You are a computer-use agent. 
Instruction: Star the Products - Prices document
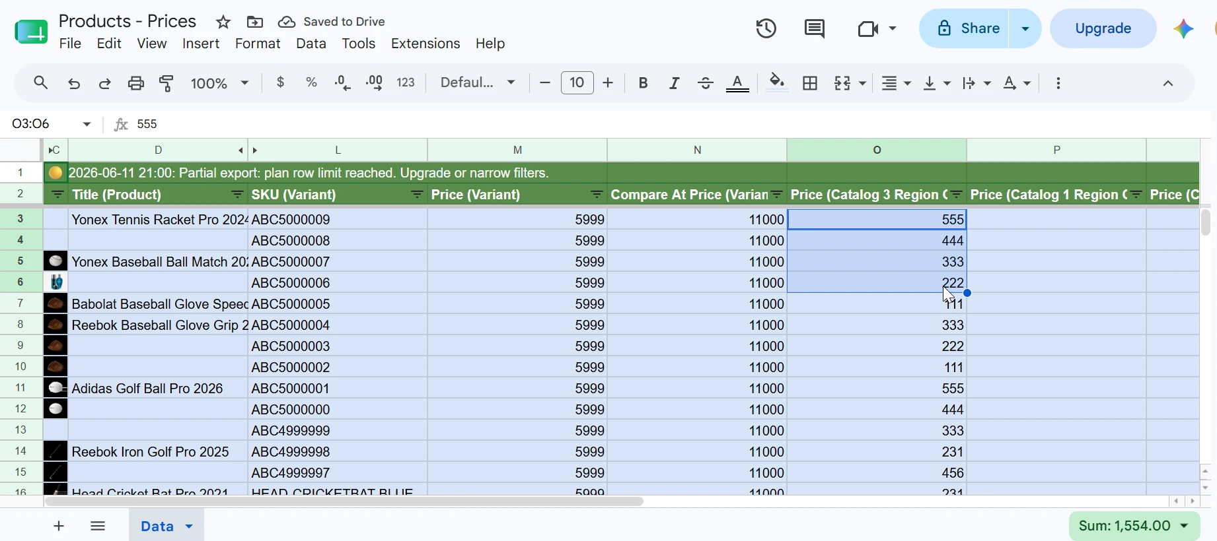tap(223, 22)
